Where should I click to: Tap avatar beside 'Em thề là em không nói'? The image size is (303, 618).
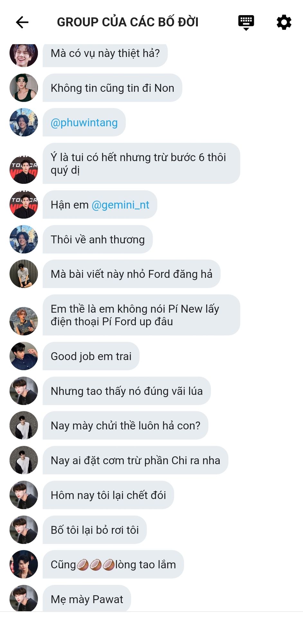point(24,321)
